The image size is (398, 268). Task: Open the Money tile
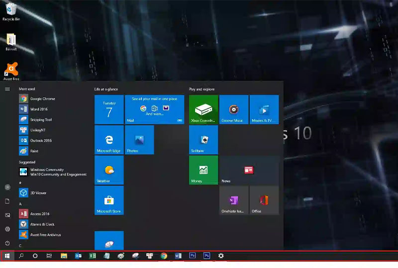[x=203, y=170]
